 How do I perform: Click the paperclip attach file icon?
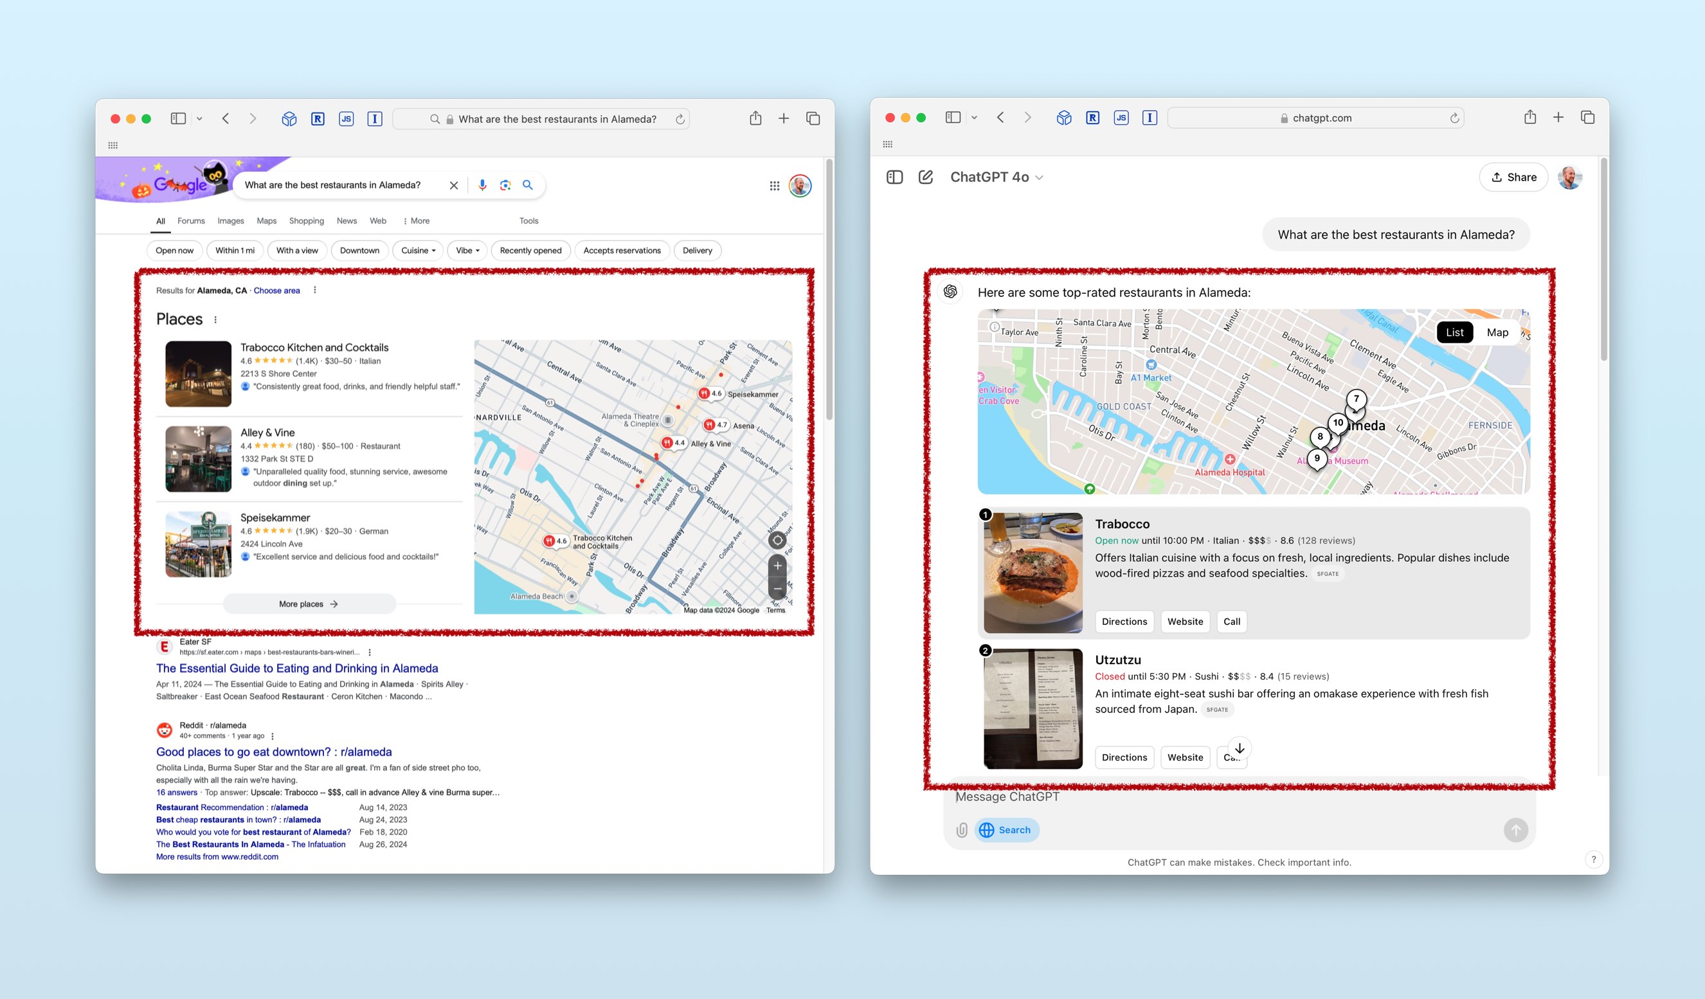click(961, 830)
